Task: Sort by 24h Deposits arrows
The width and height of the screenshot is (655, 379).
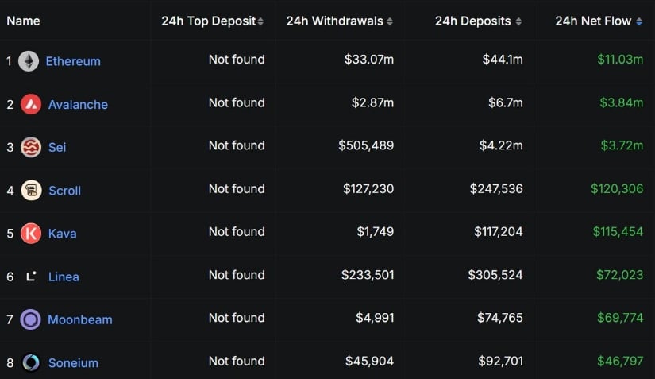Action: [x=518, y=21]
